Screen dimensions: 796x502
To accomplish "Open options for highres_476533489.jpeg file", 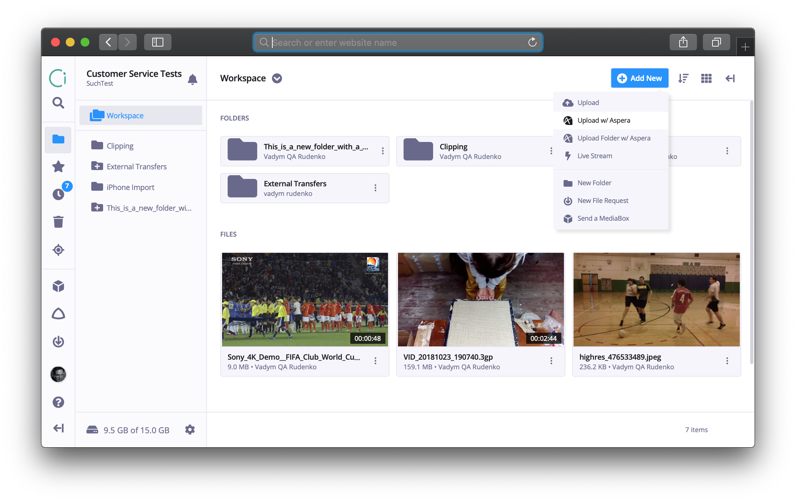I will [727, 361].
